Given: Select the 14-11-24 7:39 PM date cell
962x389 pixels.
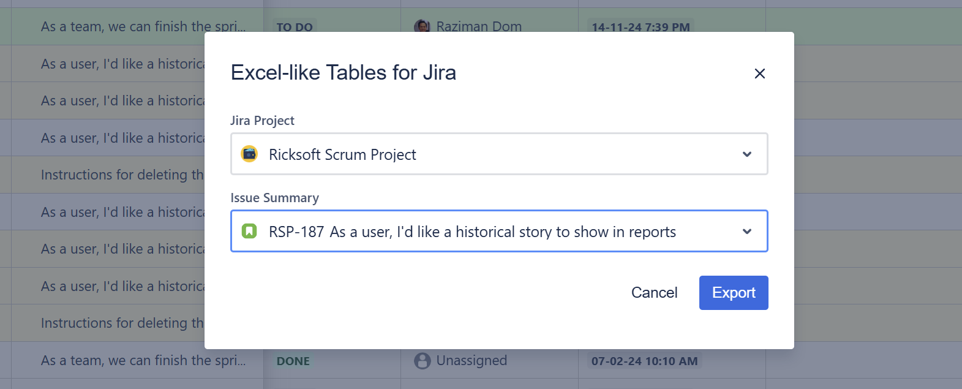Looking at the screenshot, I should pos(641,28).
